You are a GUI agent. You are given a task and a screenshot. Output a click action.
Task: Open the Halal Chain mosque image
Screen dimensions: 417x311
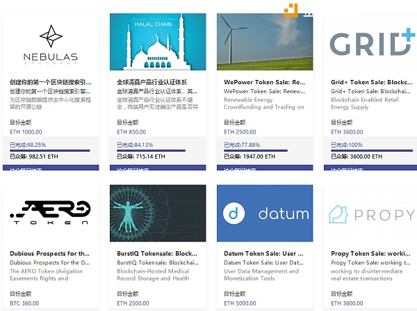158,42
